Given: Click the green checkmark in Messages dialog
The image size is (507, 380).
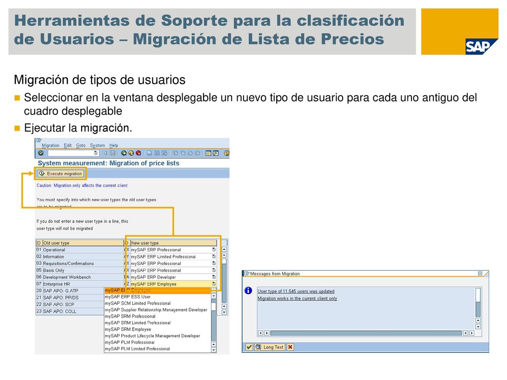Looking at the screenshot, I should tap(249, 347).
